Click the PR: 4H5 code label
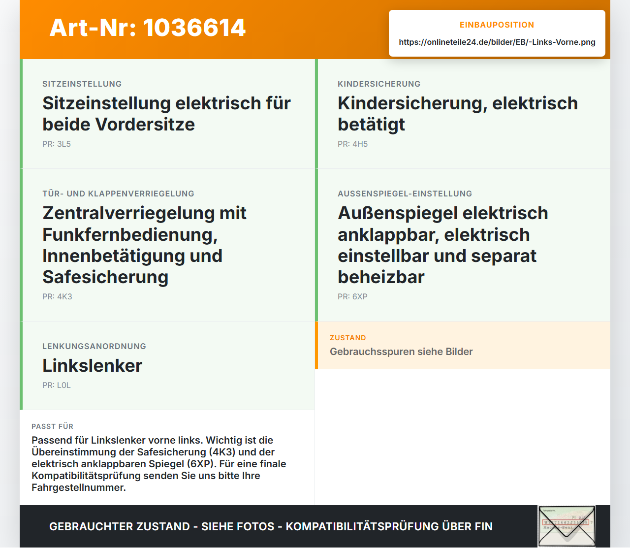Image resolution: width=630 pixels, height=548 pixels. [x=352, y=144]
